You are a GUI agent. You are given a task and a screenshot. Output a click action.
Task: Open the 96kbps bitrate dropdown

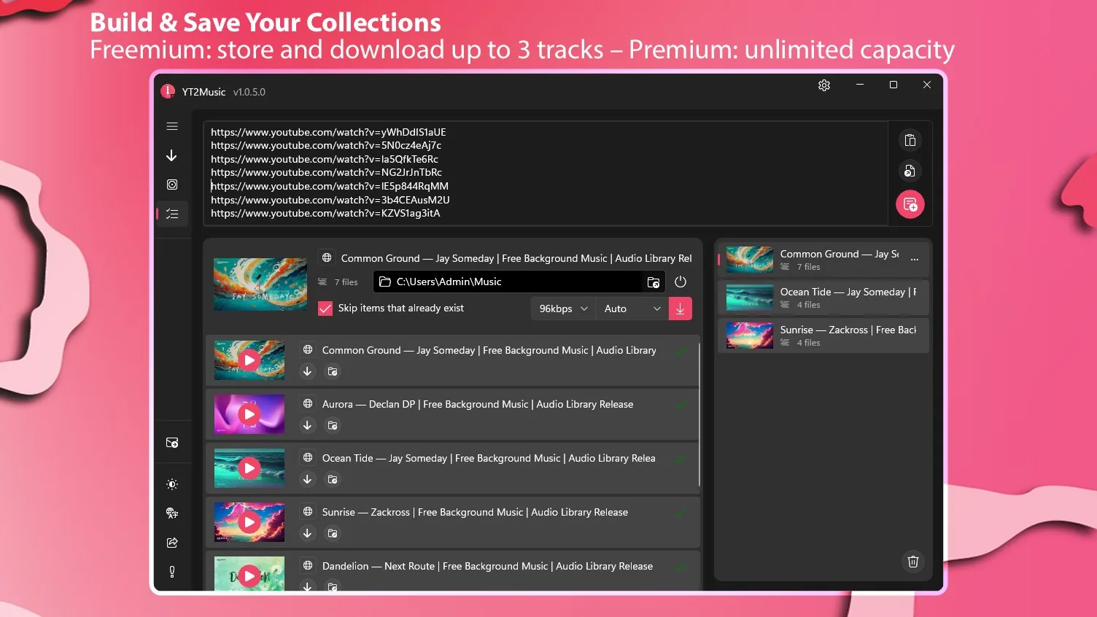click(563, 308)
